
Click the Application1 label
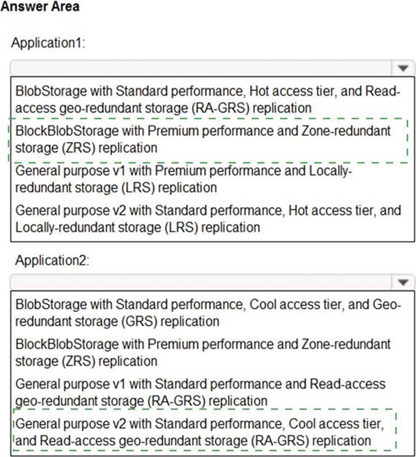pos(48,43)
